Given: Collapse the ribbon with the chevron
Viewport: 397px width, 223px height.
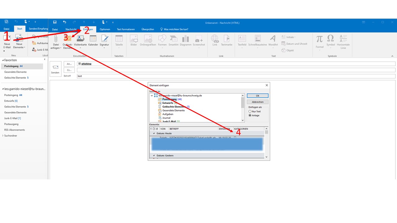Looking at the screenshot, I should pos(392,56).
